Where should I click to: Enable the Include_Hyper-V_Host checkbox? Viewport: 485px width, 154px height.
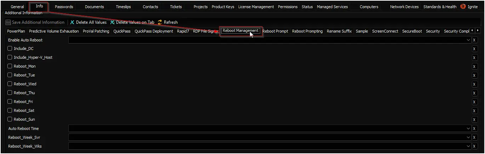pos(10,57)
